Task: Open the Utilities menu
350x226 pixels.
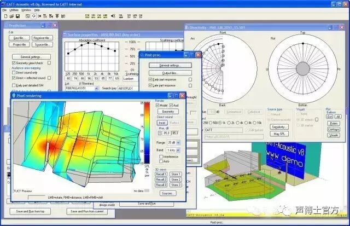Action: (14, 10)
